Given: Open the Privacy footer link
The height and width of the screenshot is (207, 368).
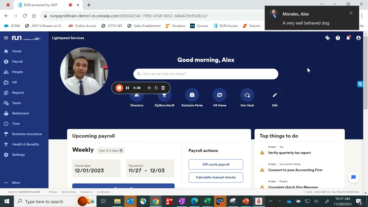Looking at the screenshot, I should pos(53,192).
